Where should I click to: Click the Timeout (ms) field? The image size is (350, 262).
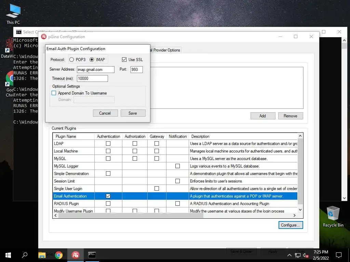92,78
